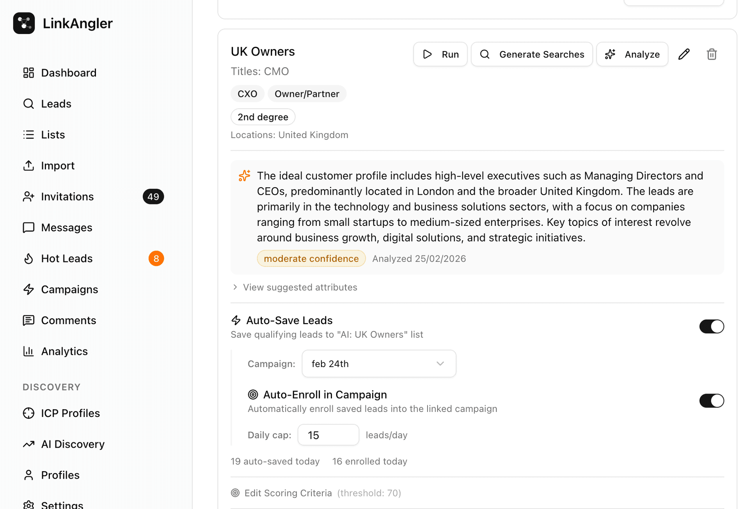This screenshot has width=749, height=509.
Task: Open the campaign dropdown showing feb 24th
Action: 378,364
